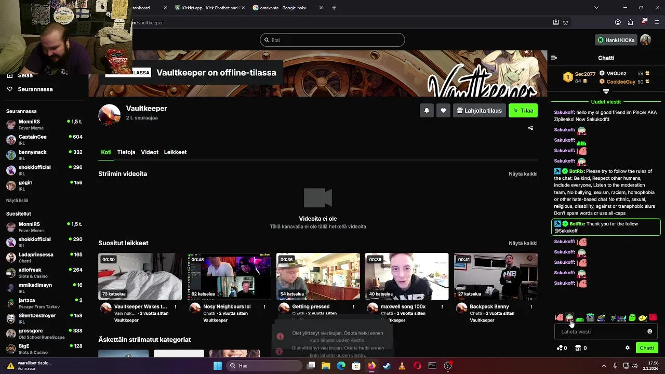Screen dimensions: 665x374
Task: Play the Getting pressed clip thumbnail
Action: 318,276
